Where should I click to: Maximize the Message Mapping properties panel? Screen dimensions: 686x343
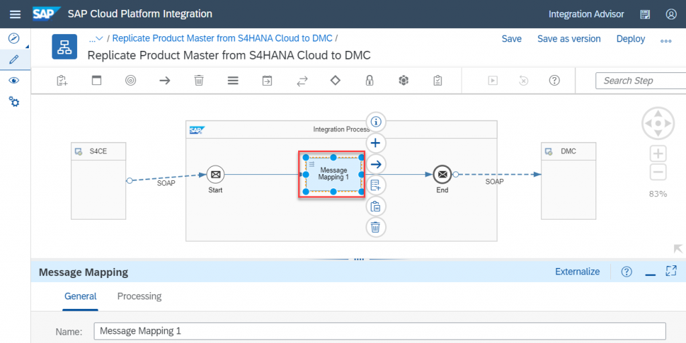[x=671, y=271]
